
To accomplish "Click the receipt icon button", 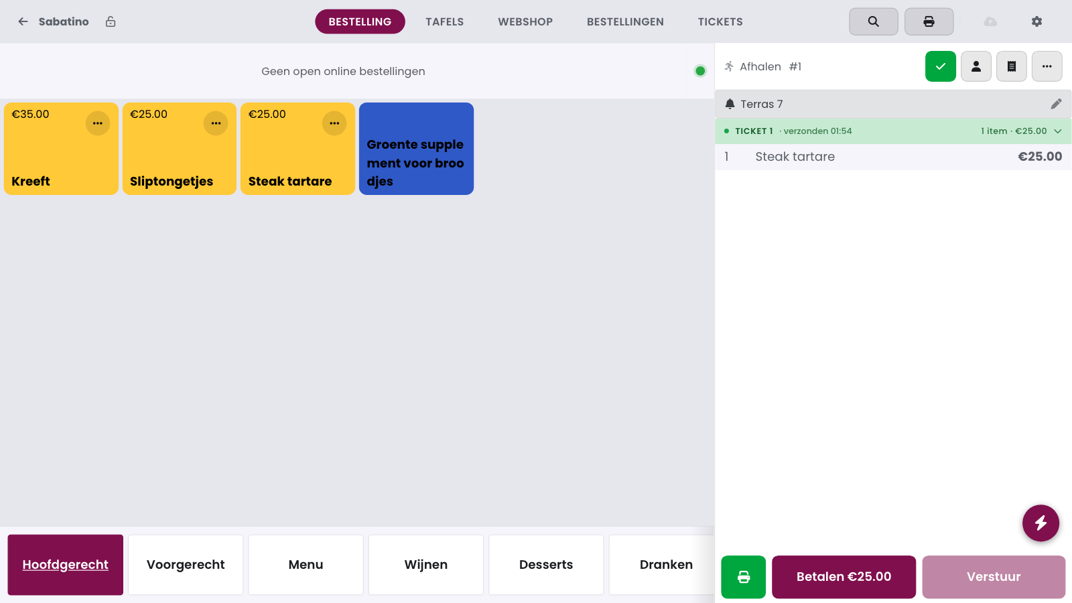I will tap(1012, 66).
